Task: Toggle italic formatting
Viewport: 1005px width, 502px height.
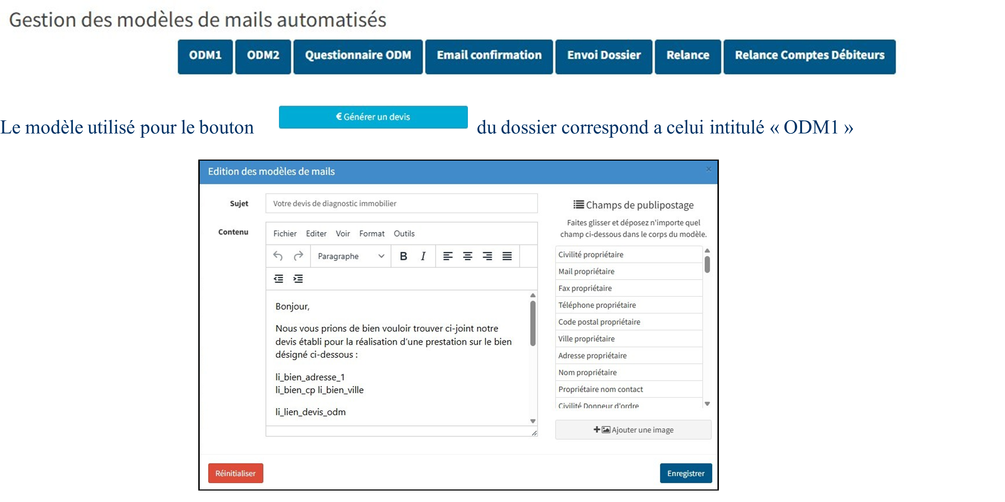Action: pos(423,256)
